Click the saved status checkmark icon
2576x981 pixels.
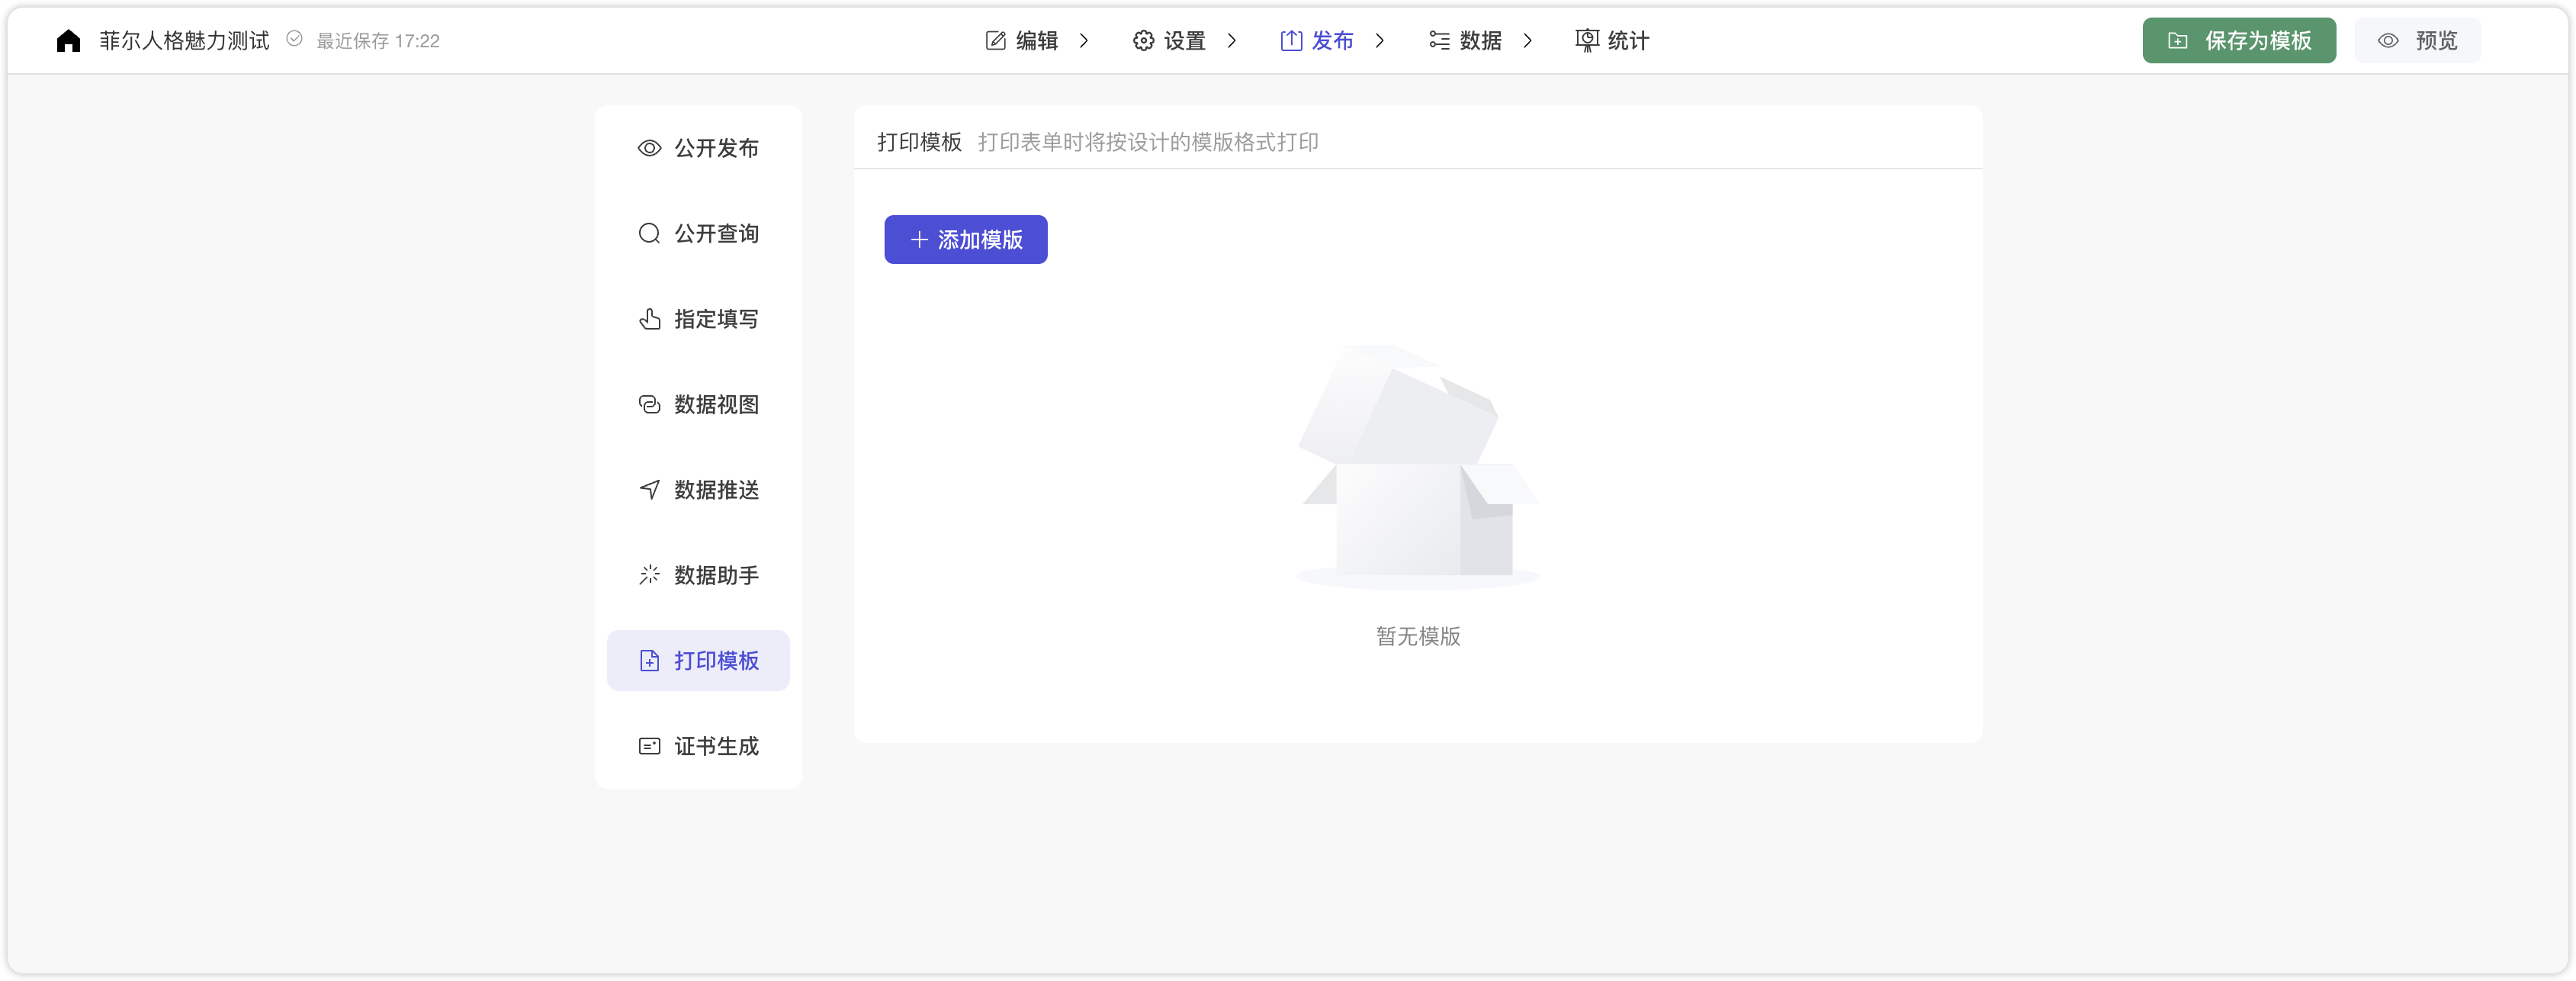(x=294, y=39)
